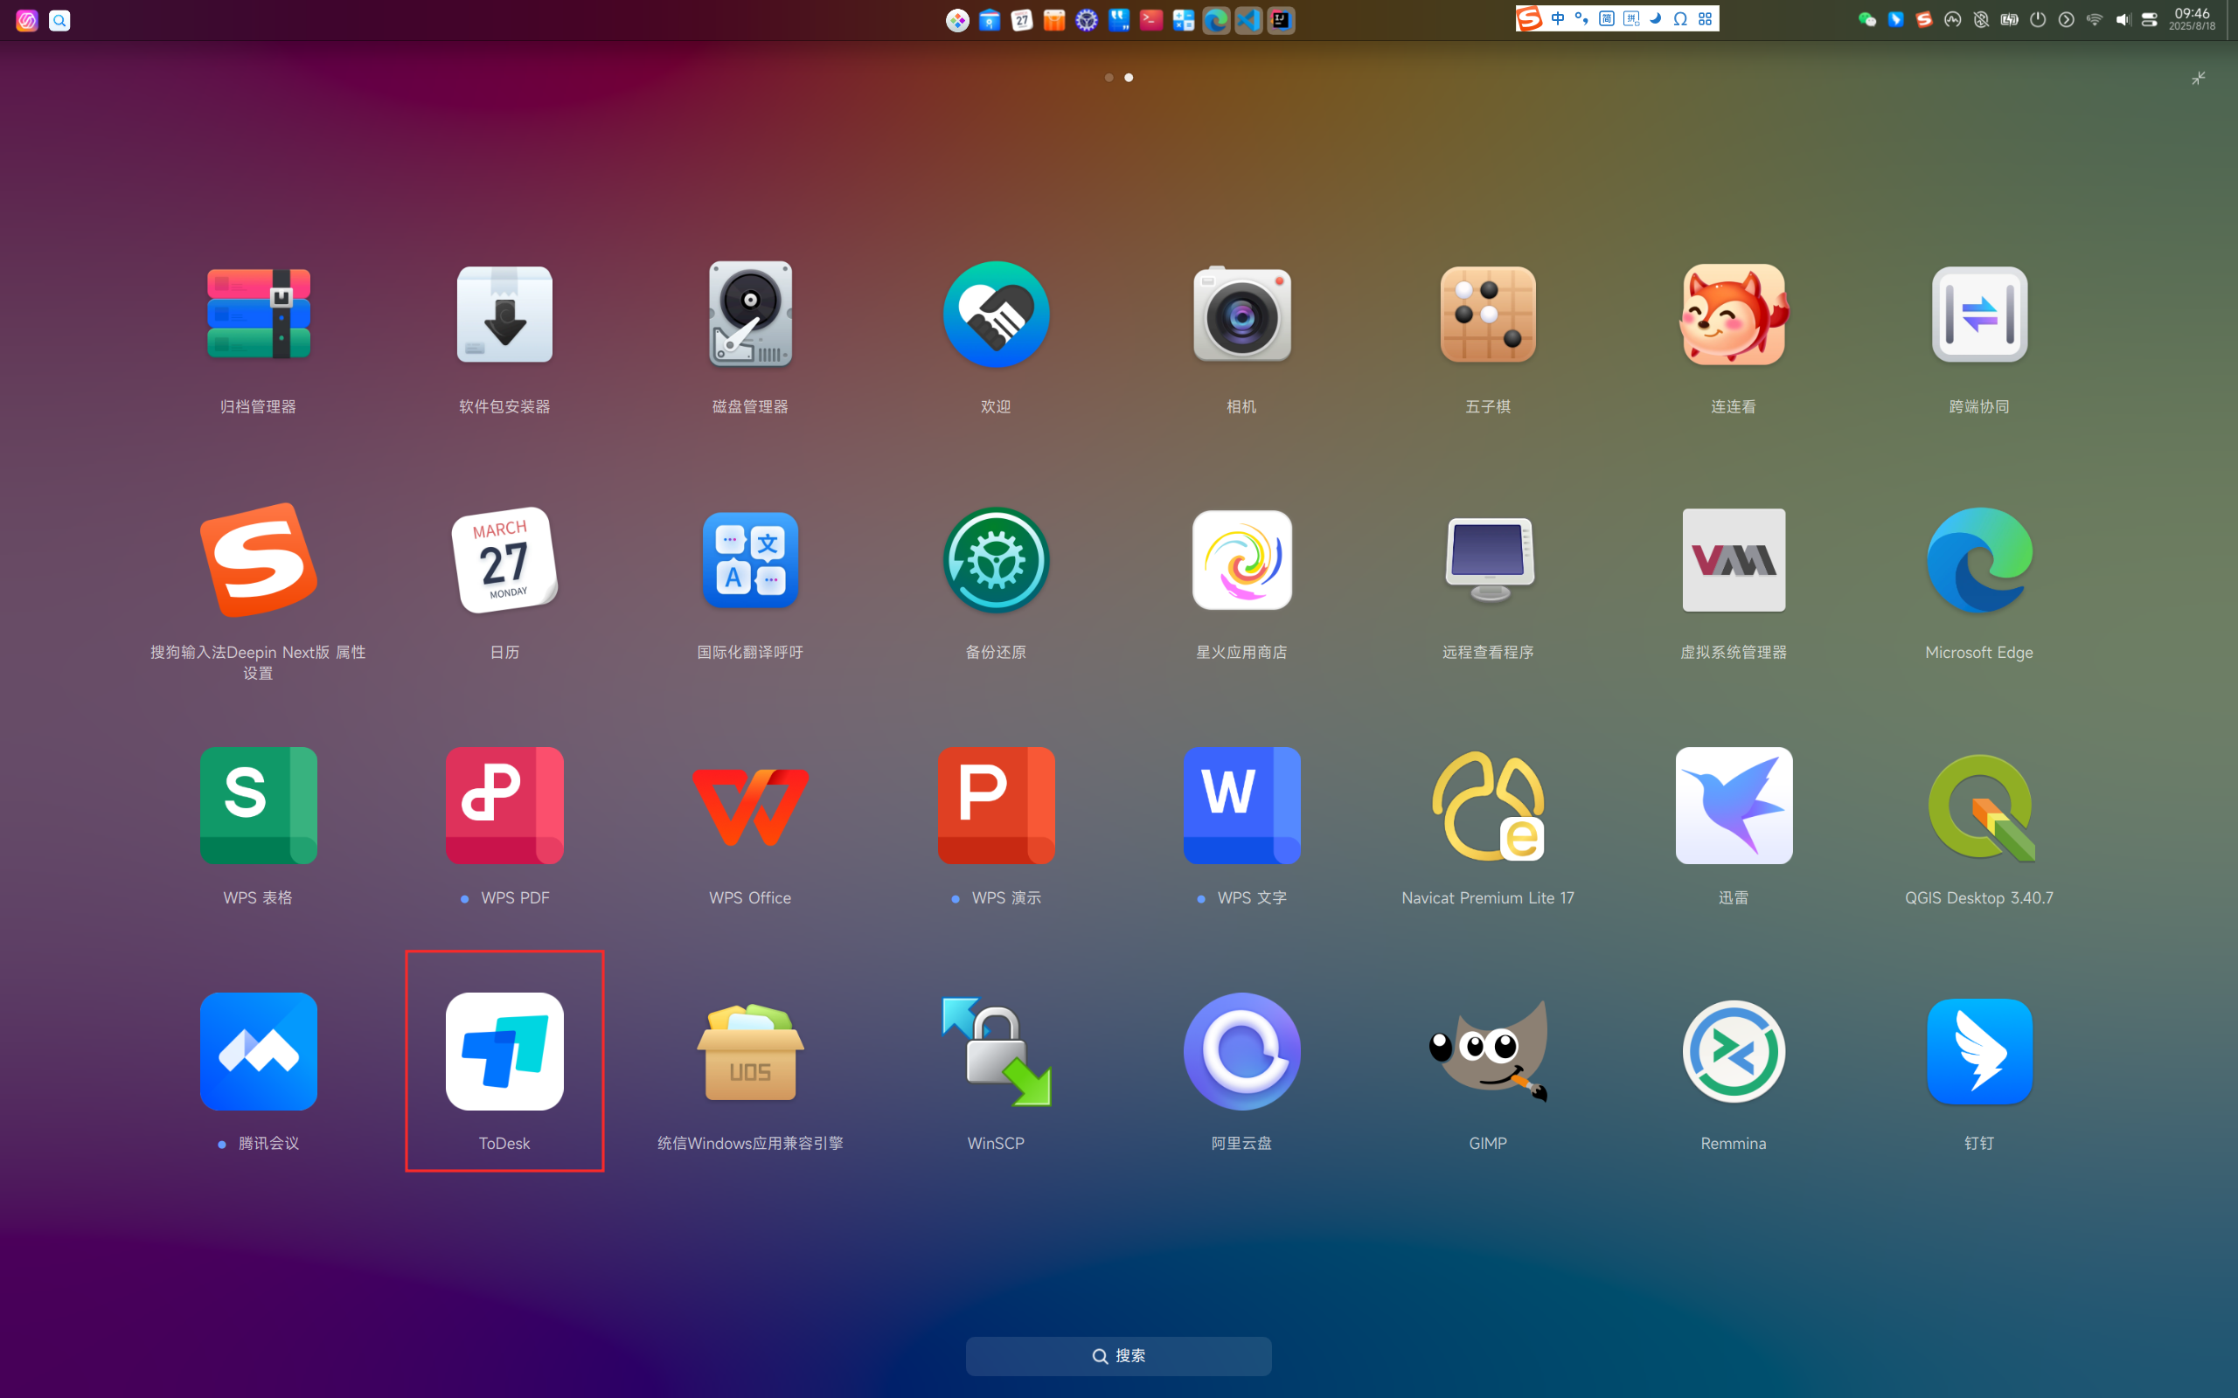Launch the WinSCP app

pos(996,1051)
